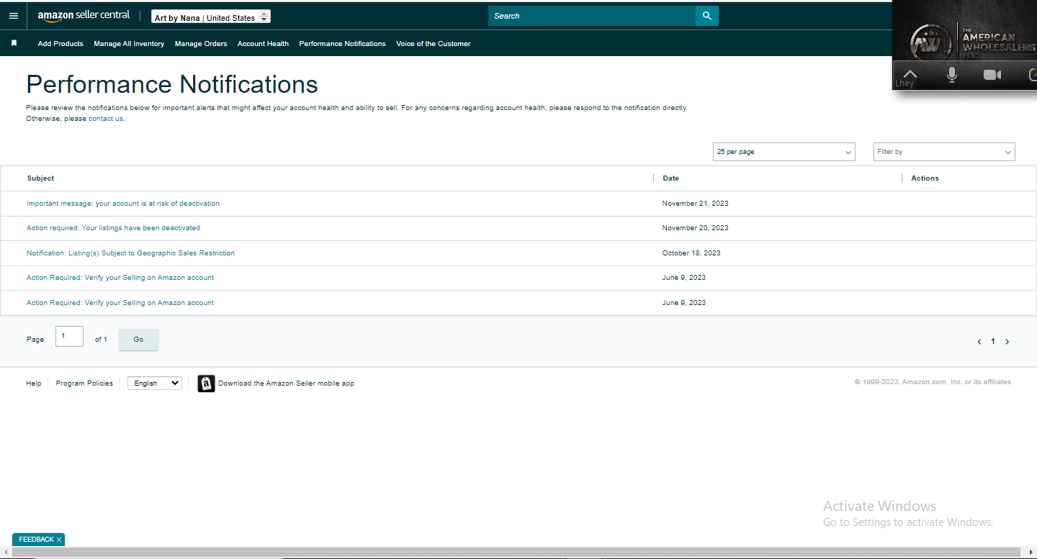This screenshot has width=1037, height=559.
Task: Click the date November 21, 2023
Action: coord(696,204)
